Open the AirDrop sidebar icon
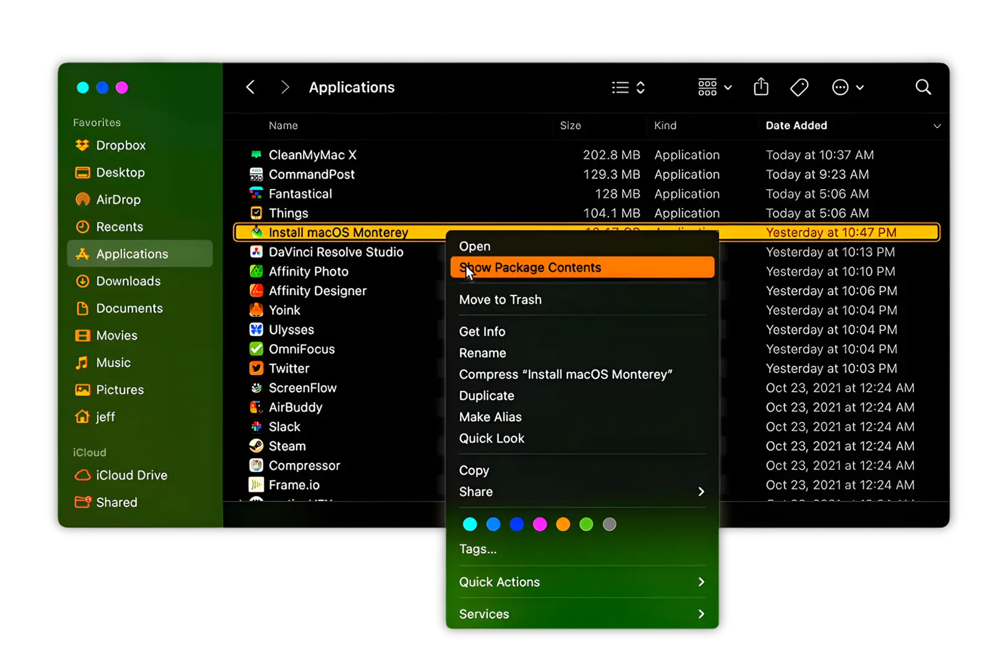This screenshot has height=672, width=1008. 82,200
